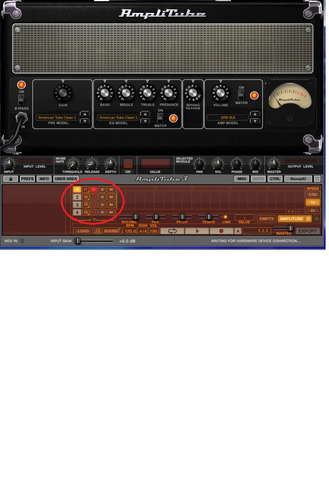Click the GAIN knob
This screenshot has width=329, height=487.
(63, 92)
